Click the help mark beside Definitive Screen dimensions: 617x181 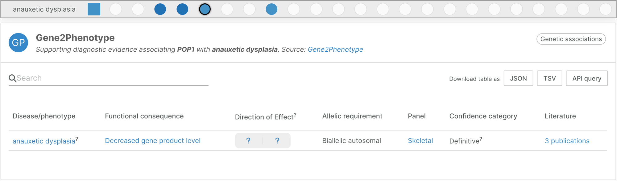481,139
